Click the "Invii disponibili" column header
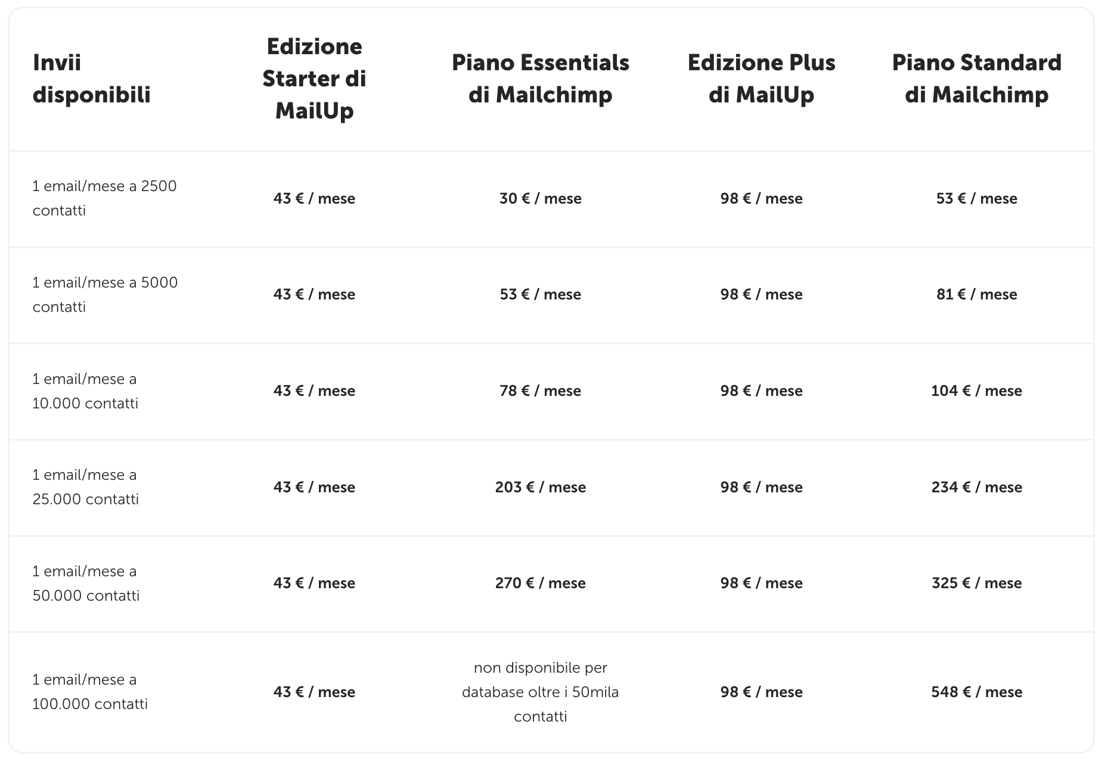 click(x=92, y=79)
